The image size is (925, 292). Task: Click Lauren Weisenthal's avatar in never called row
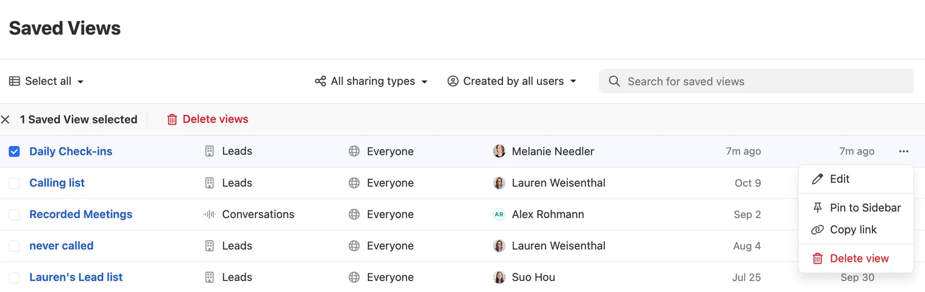(x=499, y=246)
